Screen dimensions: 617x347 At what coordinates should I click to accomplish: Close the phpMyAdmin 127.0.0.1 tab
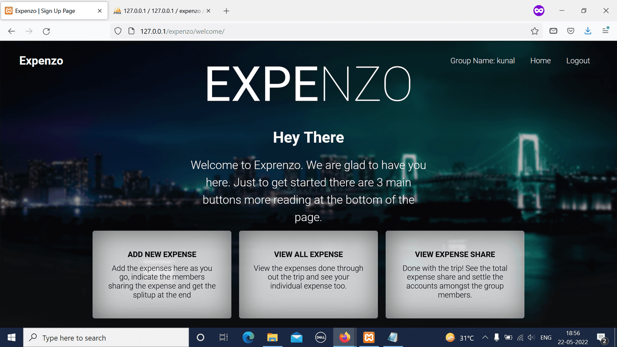click(x=209, y=11)
